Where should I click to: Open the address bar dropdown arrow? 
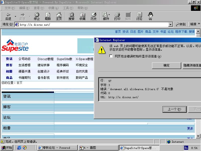point(170,24)
